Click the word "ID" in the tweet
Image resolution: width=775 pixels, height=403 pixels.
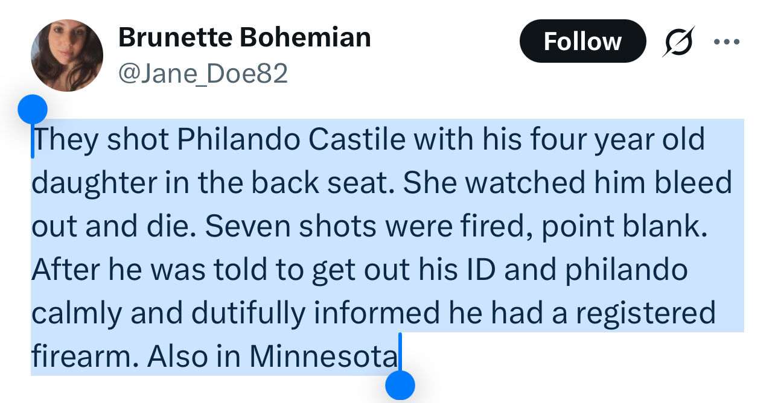pos(480,270)
